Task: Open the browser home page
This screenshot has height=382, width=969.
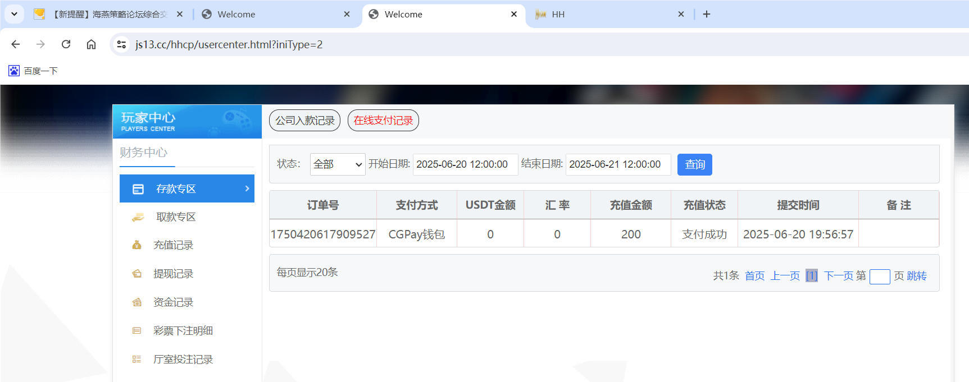Action: (91, 44)
